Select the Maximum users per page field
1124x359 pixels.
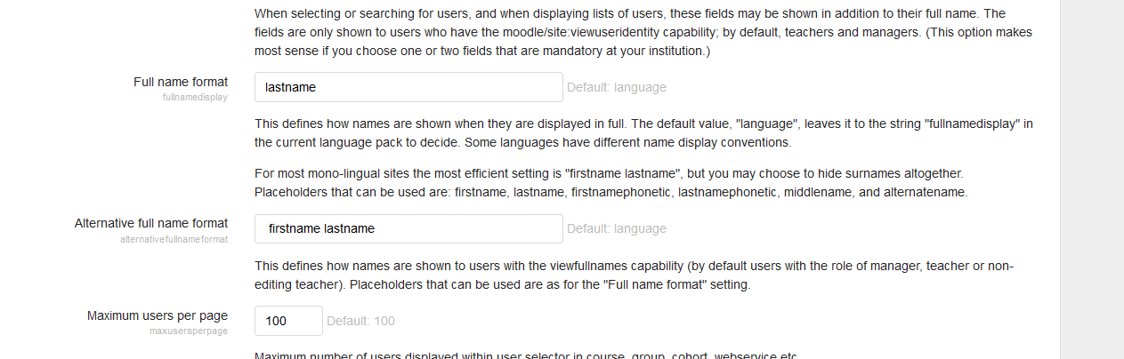tap(288, 321)
